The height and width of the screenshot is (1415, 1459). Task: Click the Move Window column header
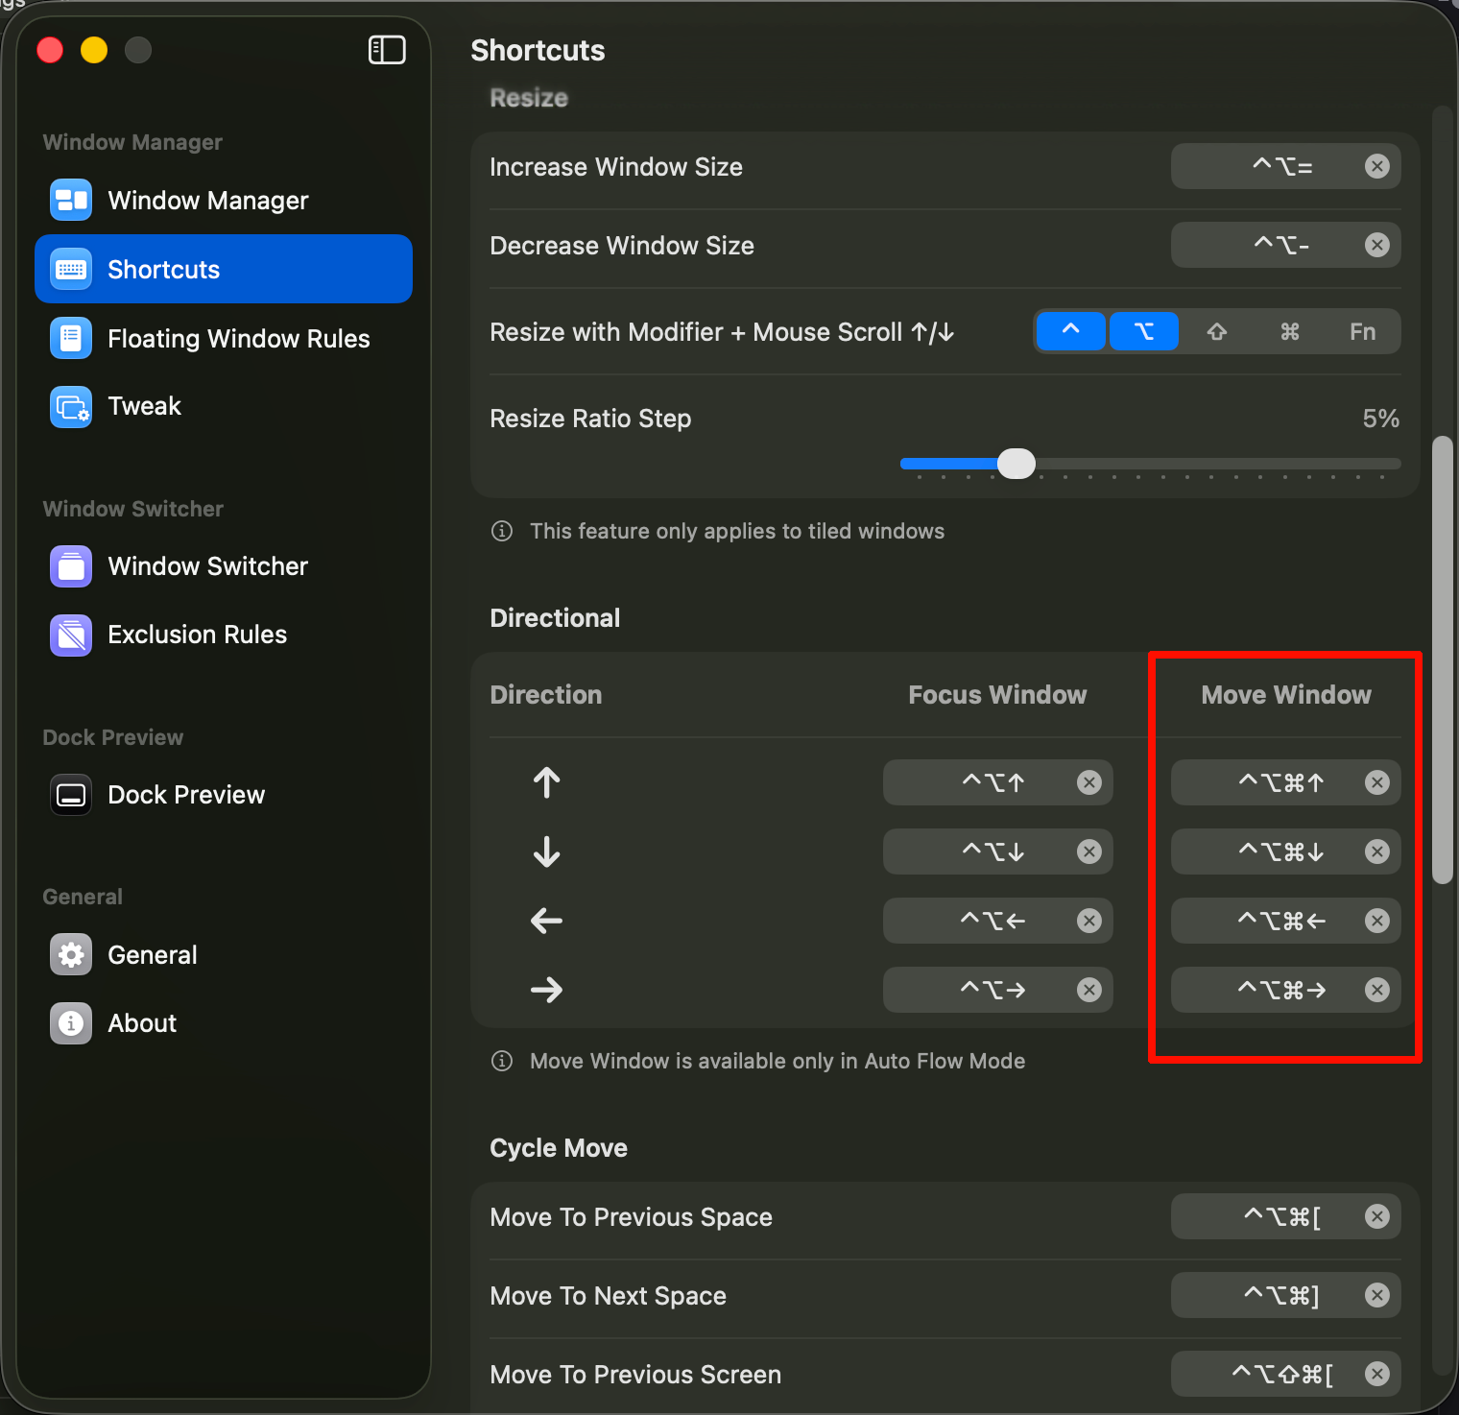coord(1286,694)
